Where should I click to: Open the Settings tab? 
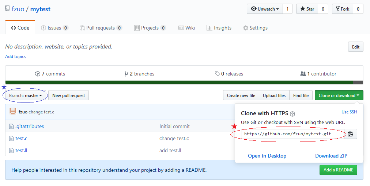pyautogui.click(x=255, y=28)
